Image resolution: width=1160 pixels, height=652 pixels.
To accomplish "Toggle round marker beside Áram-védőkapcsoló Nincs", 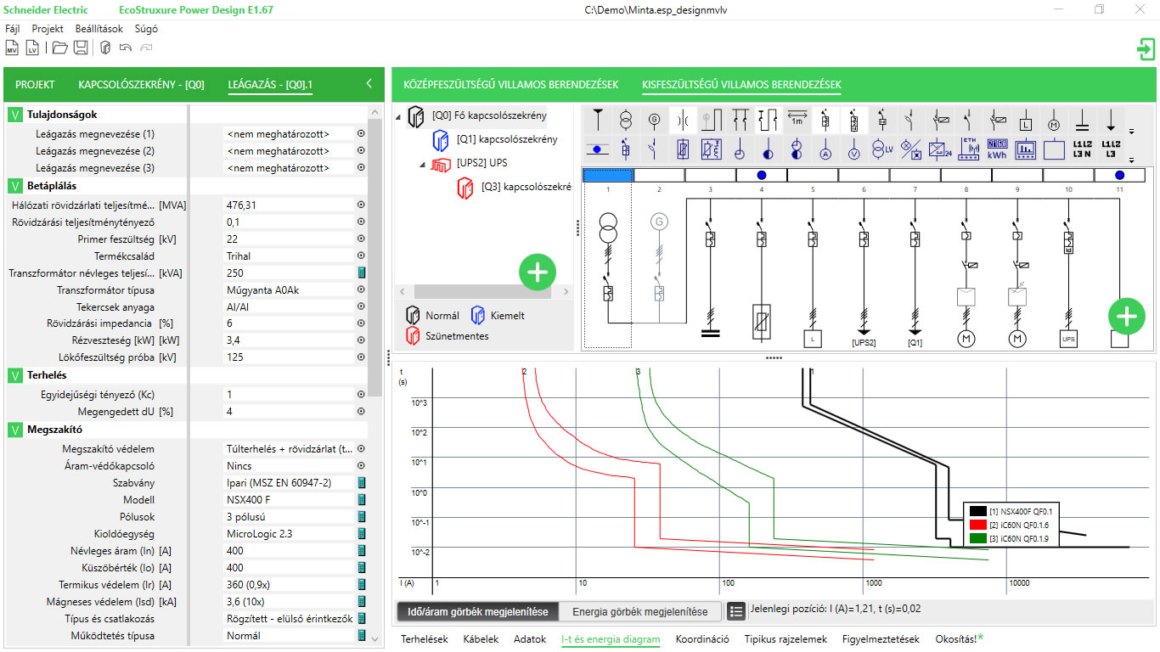I will point(361,466).
